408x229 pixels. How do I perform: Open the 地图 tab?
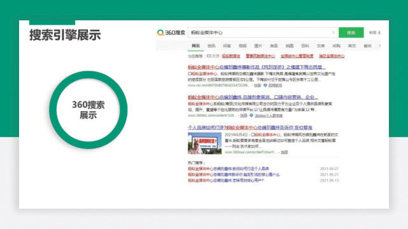(290, 46)
